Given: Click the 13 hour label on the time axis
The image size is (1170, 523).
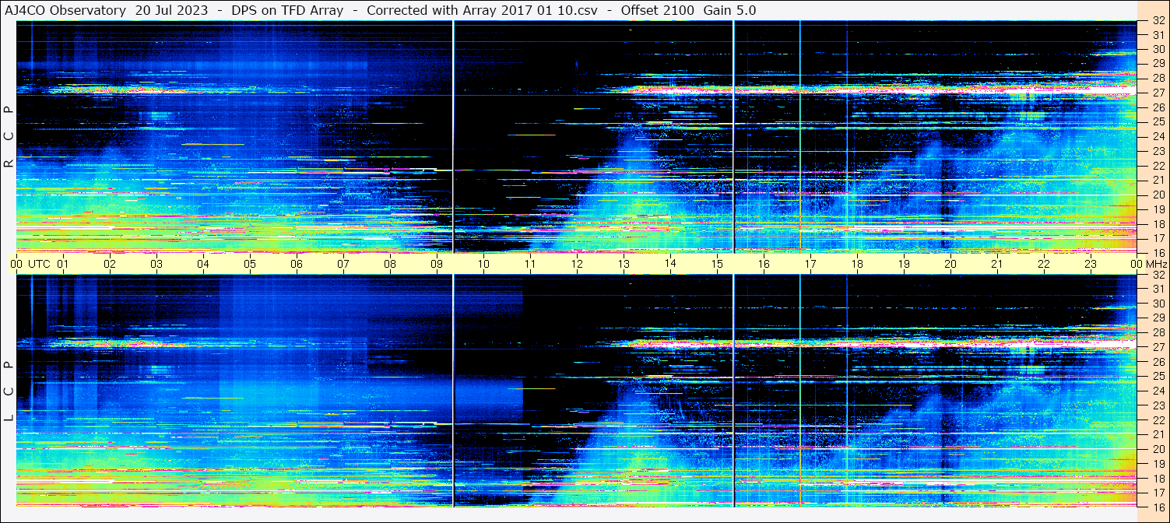Looking at the screenshot, I should [x=624, y=264].
